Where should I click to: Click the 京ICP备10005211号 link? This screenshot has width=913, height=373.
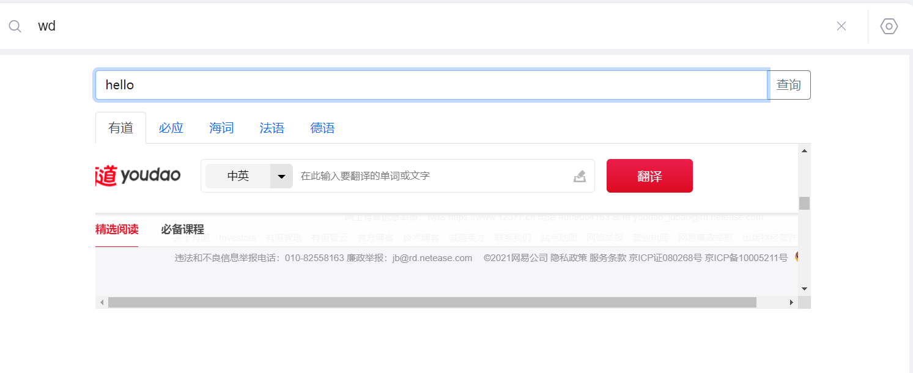(746, 258)
